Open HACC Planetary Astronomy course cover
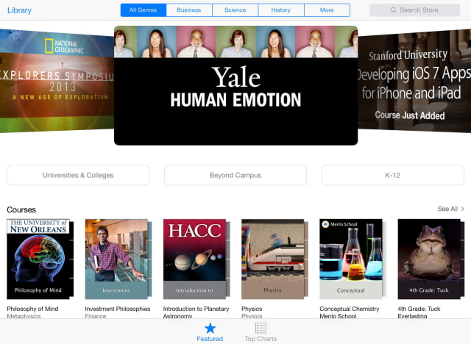471x344 pixels. (x=196, y=259)
